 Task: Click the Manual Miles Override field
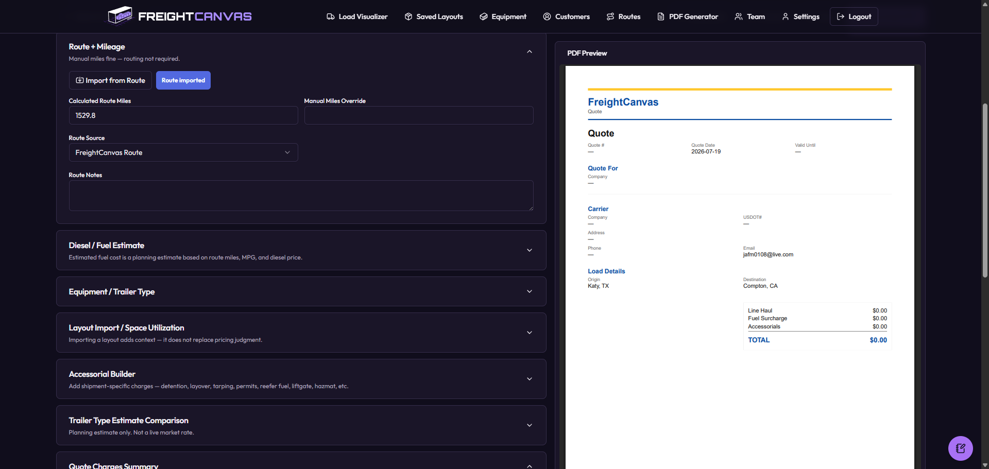pyautogui.click(x=419, y=115)
